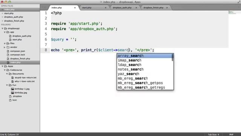The image size is (241, 136).
Task: Click the vendor folder icon
Action: [x=8, y=47]
